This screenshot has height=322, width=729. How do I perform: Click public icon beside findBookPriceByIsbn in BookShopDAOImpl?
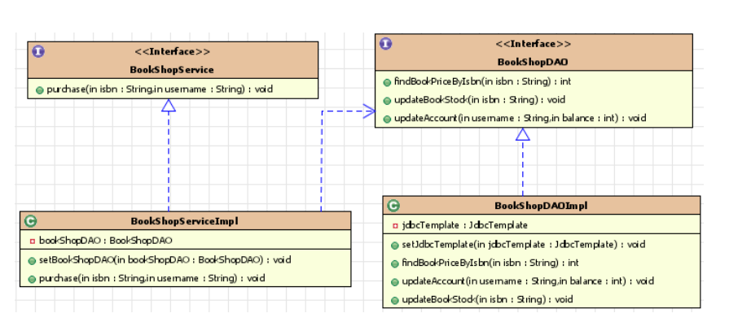coord(395,263)
